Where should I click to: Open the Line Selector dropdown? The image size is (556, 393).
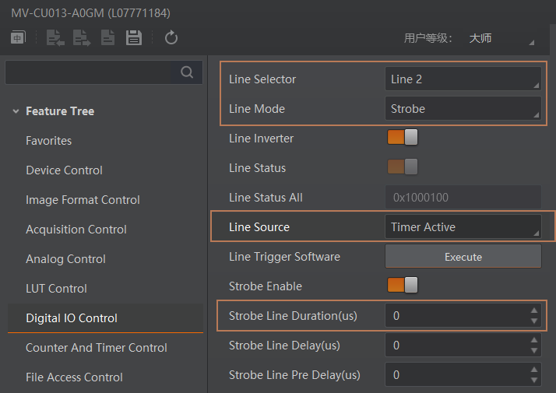463,79
